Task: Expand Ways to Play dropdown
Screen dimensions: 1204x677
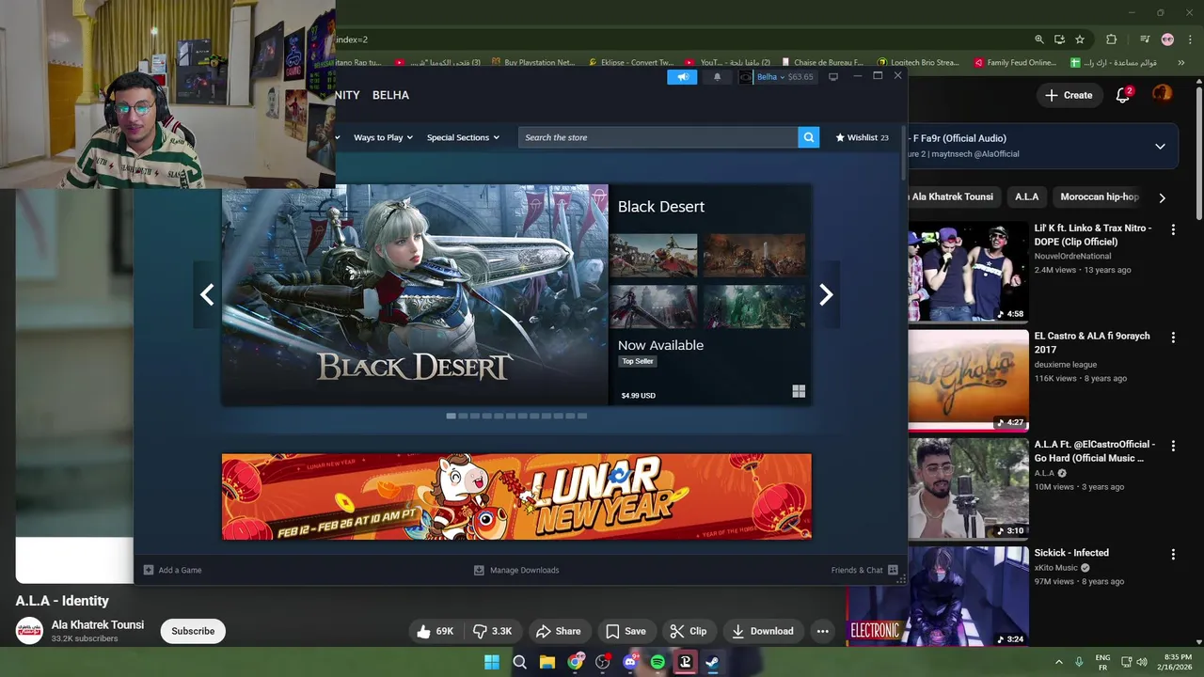Action: (x=383, y=137)
